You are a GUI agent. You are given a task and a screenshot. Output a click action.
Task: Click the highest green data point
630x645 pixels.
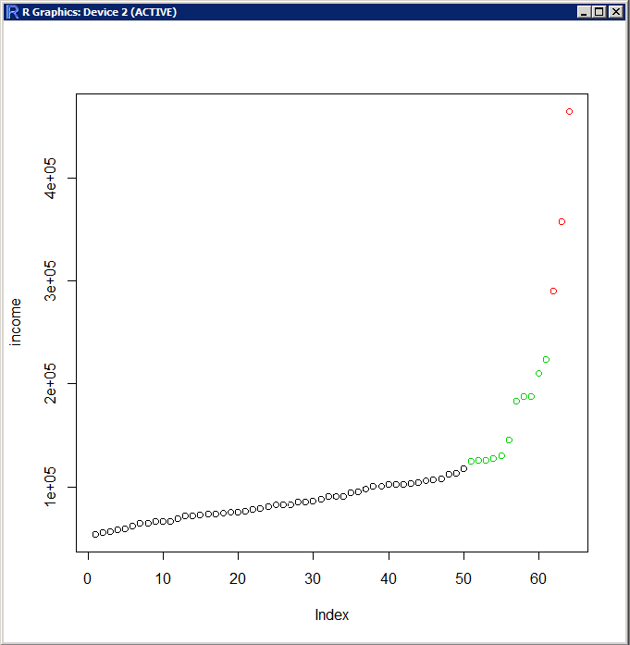pyautogui.click(x=546, y=360)
